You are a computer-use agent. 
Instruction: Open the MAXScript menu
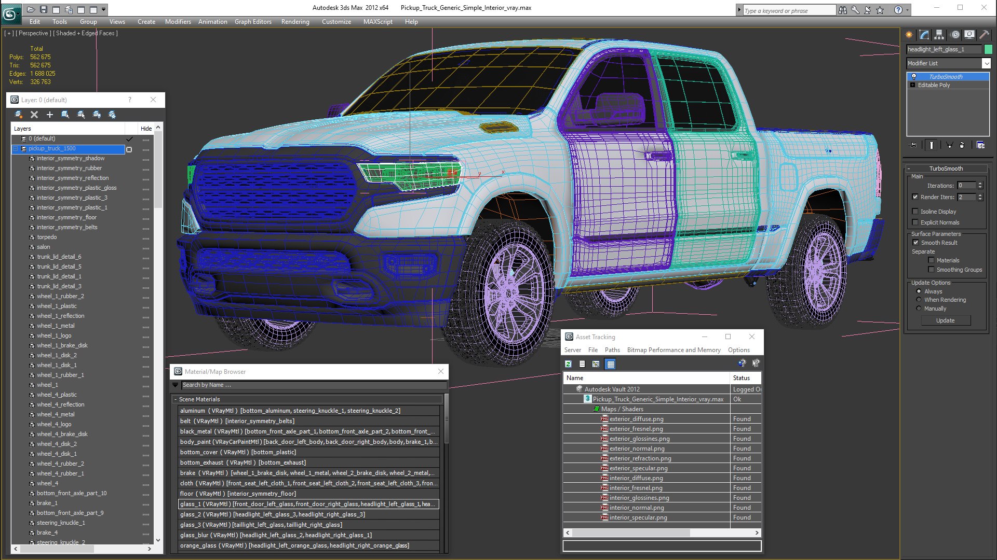point(378,22)
